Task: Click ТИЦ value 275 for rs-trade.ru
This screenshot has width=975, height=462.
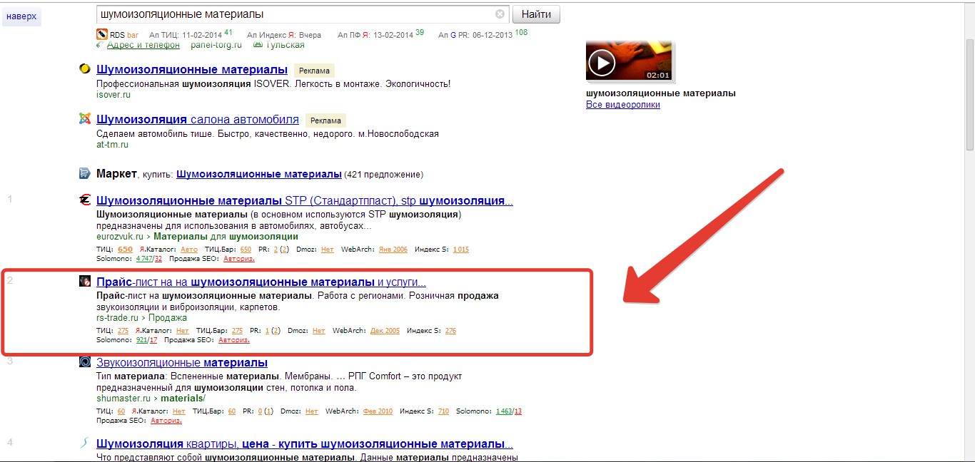Action: click(x=123, y=331)
